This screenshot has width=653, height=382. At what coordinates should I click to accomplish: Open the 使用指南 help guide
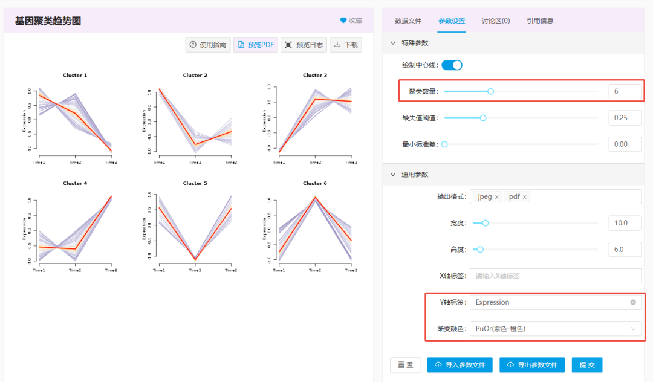point(207,44)
